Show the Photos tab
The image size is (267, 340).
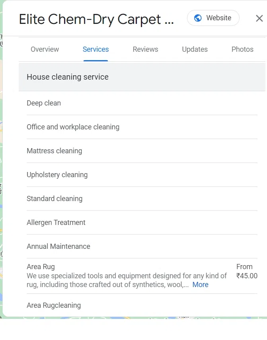click(x=242, y=49)
